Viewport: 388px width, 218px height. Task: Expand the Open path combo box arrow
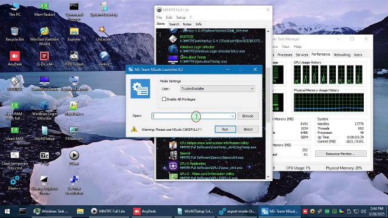pos(233,116)
